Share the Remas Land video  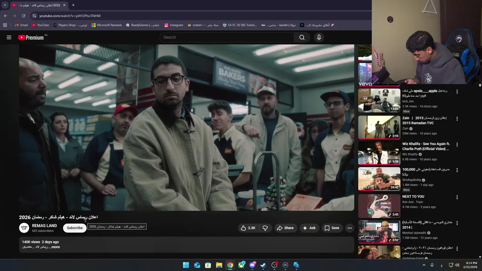coord(285,228)
